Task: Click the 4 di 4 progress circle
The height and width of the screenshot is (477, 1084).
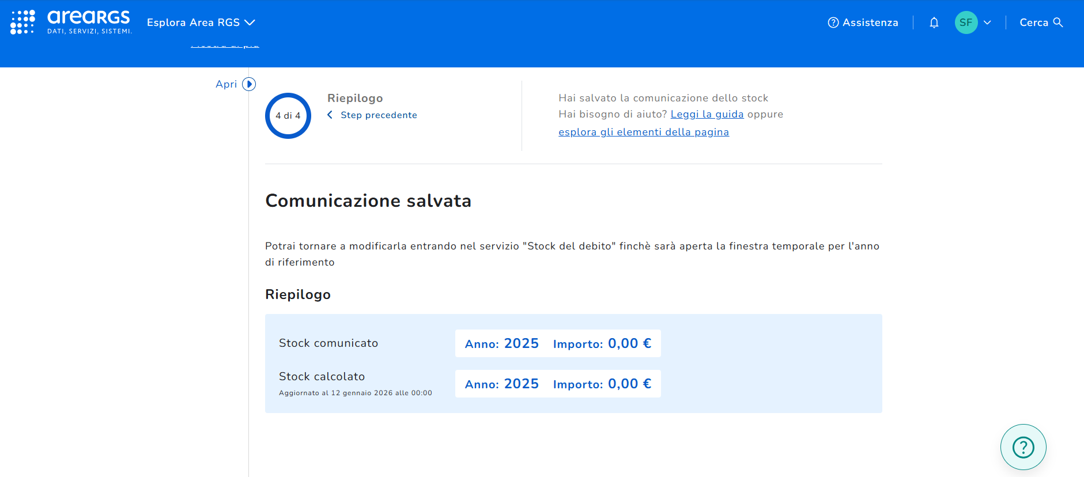Action: pos(288,116)
